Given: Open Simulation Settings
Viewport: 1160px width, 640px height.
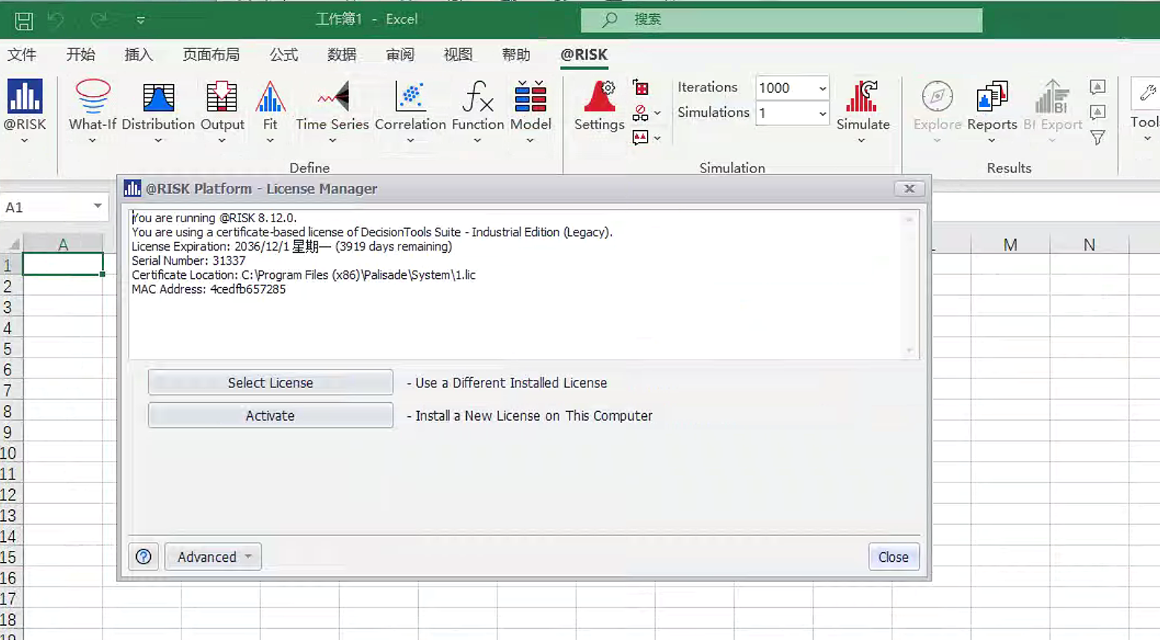Looking at the screenshot, I should click(599, 97).
